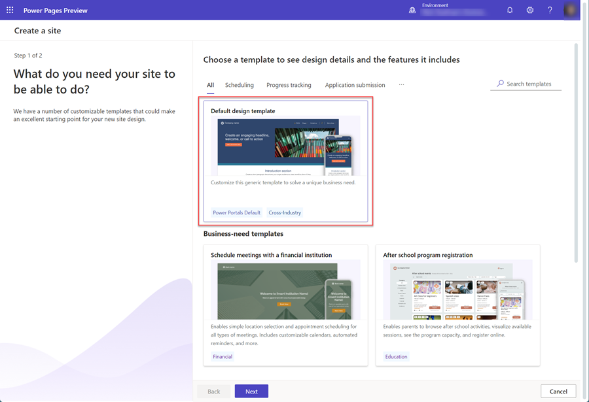Click the Cross-Industry tag
The height and width of the screenshot is (402, 589).
(x=285, y=212)
